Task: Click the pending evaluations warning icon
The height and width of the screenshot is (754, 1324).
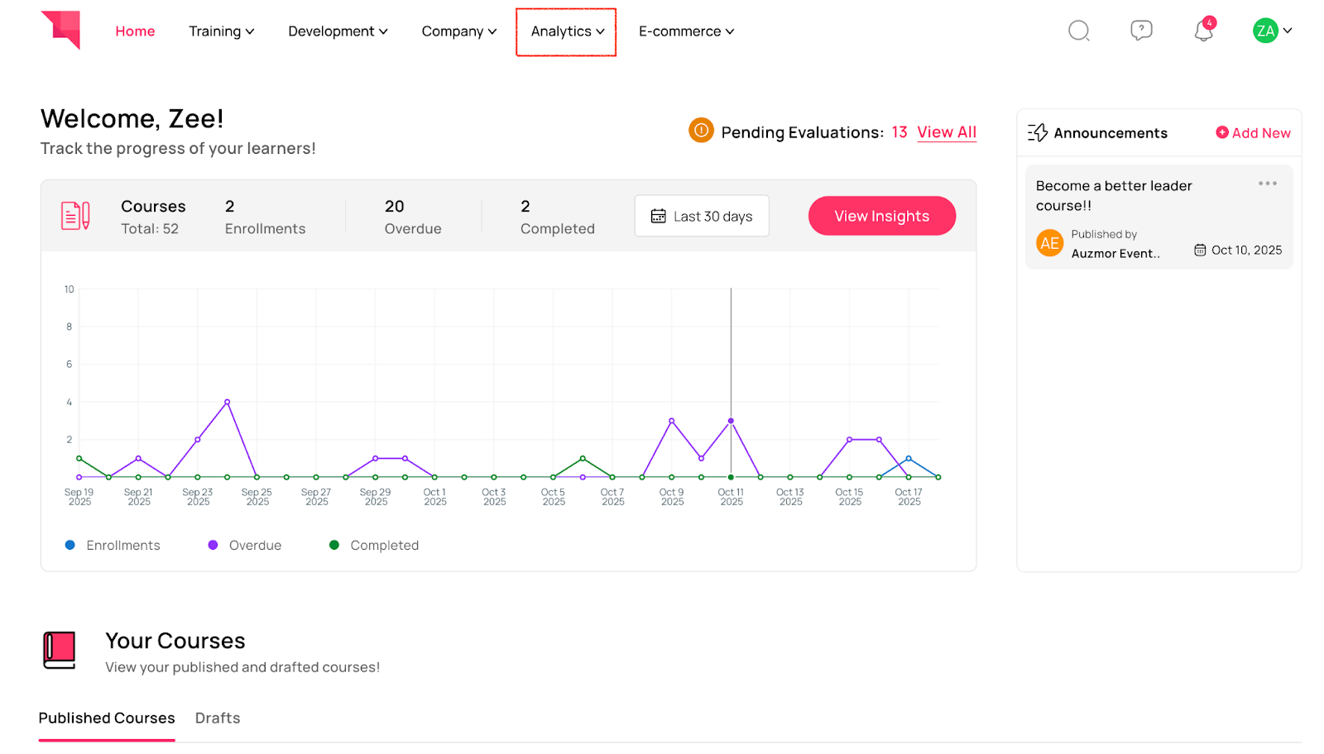Action: (701, 131)
